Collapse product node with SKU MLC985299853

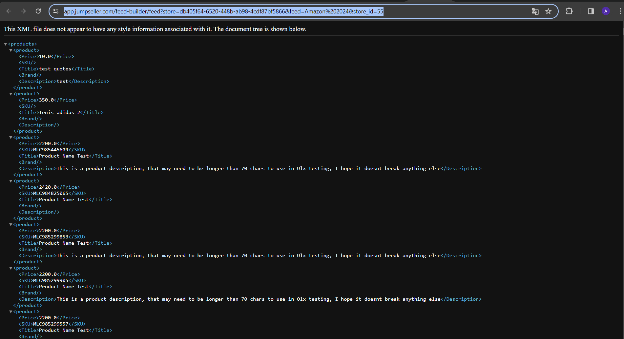point(11,224)
